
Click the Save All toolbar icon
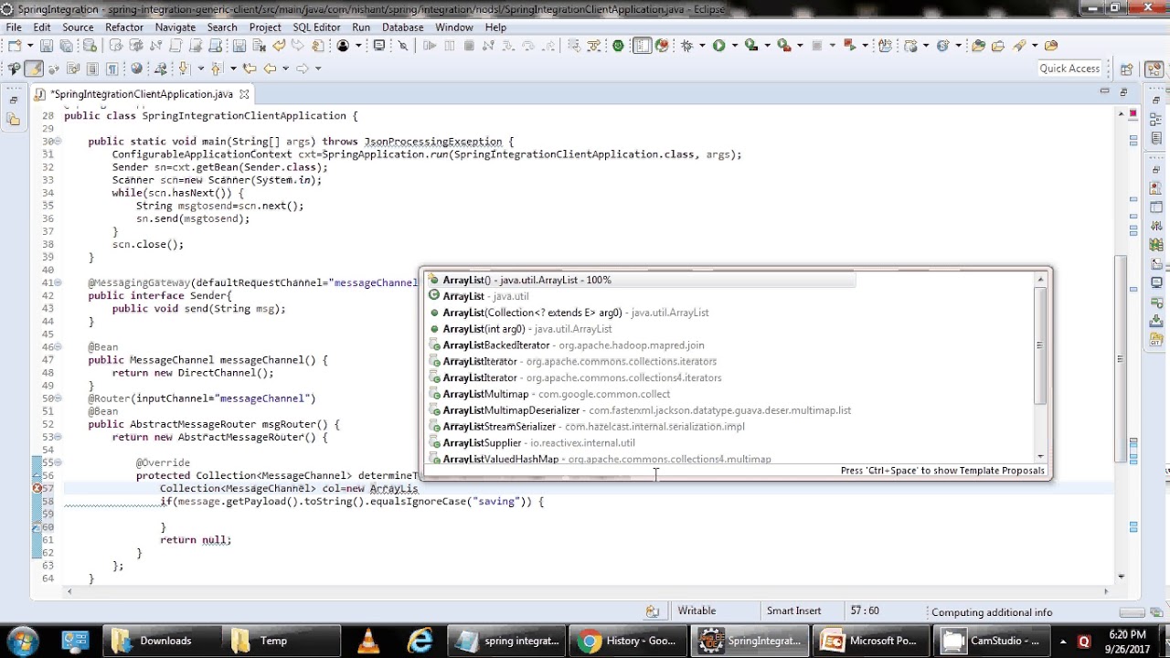click(66, 46)
